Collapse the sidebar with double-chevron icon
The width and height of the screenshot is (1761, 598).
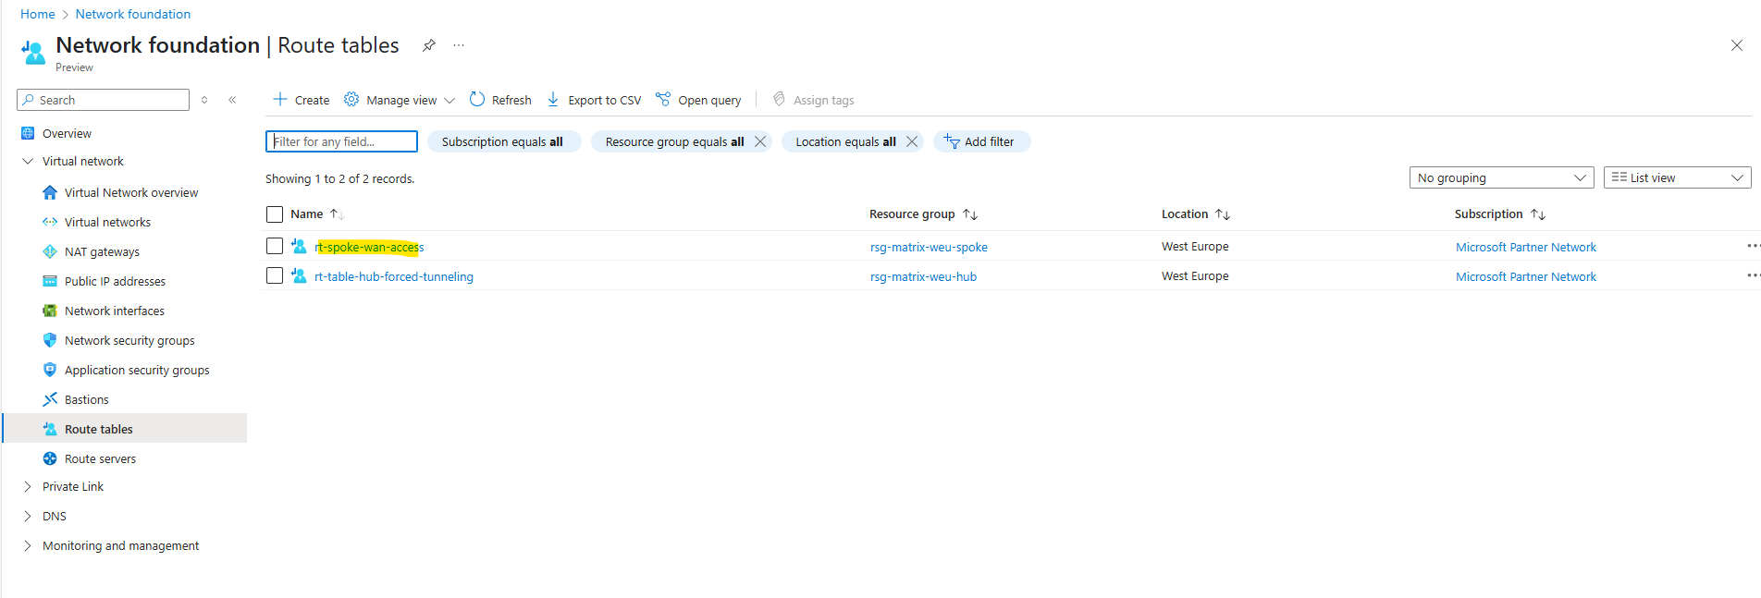232,100
